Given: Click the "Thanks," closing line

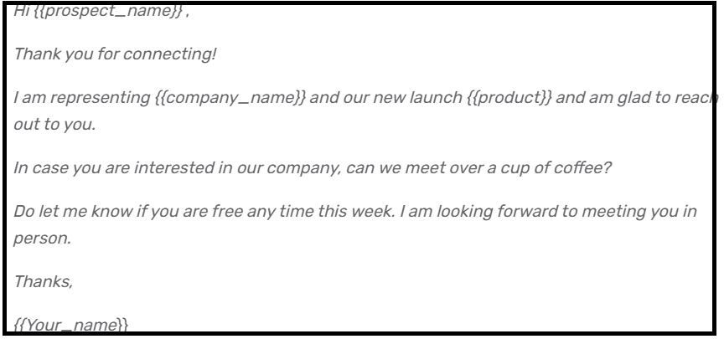Looking at the screenshot, I should point(43,281).
